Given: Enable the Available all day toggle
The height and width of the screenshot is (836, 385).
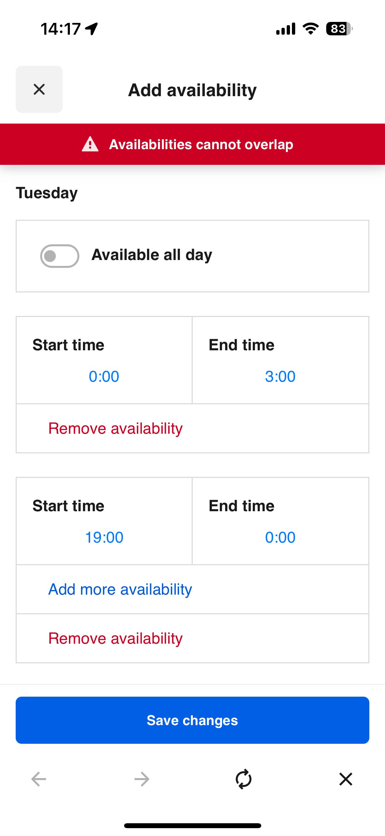Looking at the screenshot, I should click(59, 256).
